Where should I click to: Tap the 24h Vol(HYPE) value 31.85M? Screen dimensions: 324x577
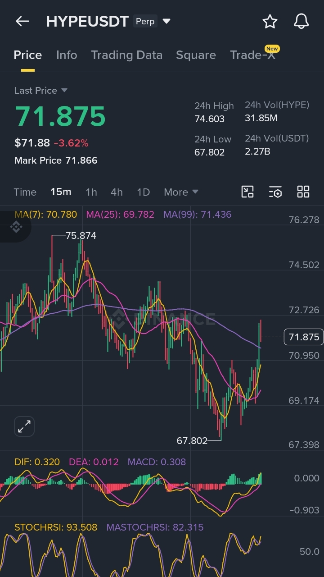[x=261, y=119]
